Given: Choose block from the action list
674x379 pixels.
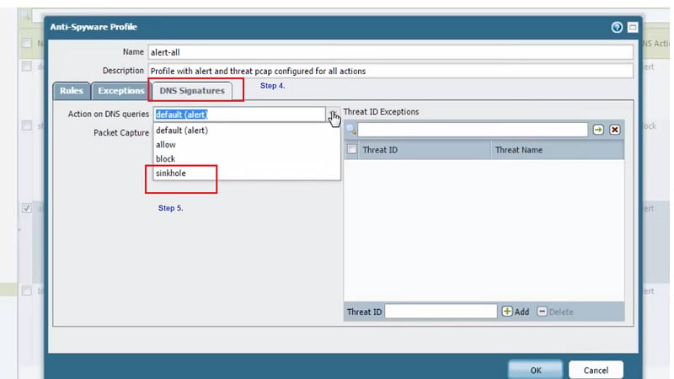Looking at the screenshot, I should tap(247, 158).
